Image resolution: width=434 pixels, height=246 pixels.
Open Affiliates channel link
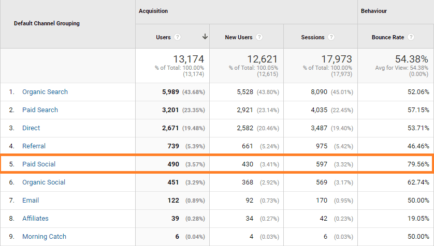pos(35,219)
